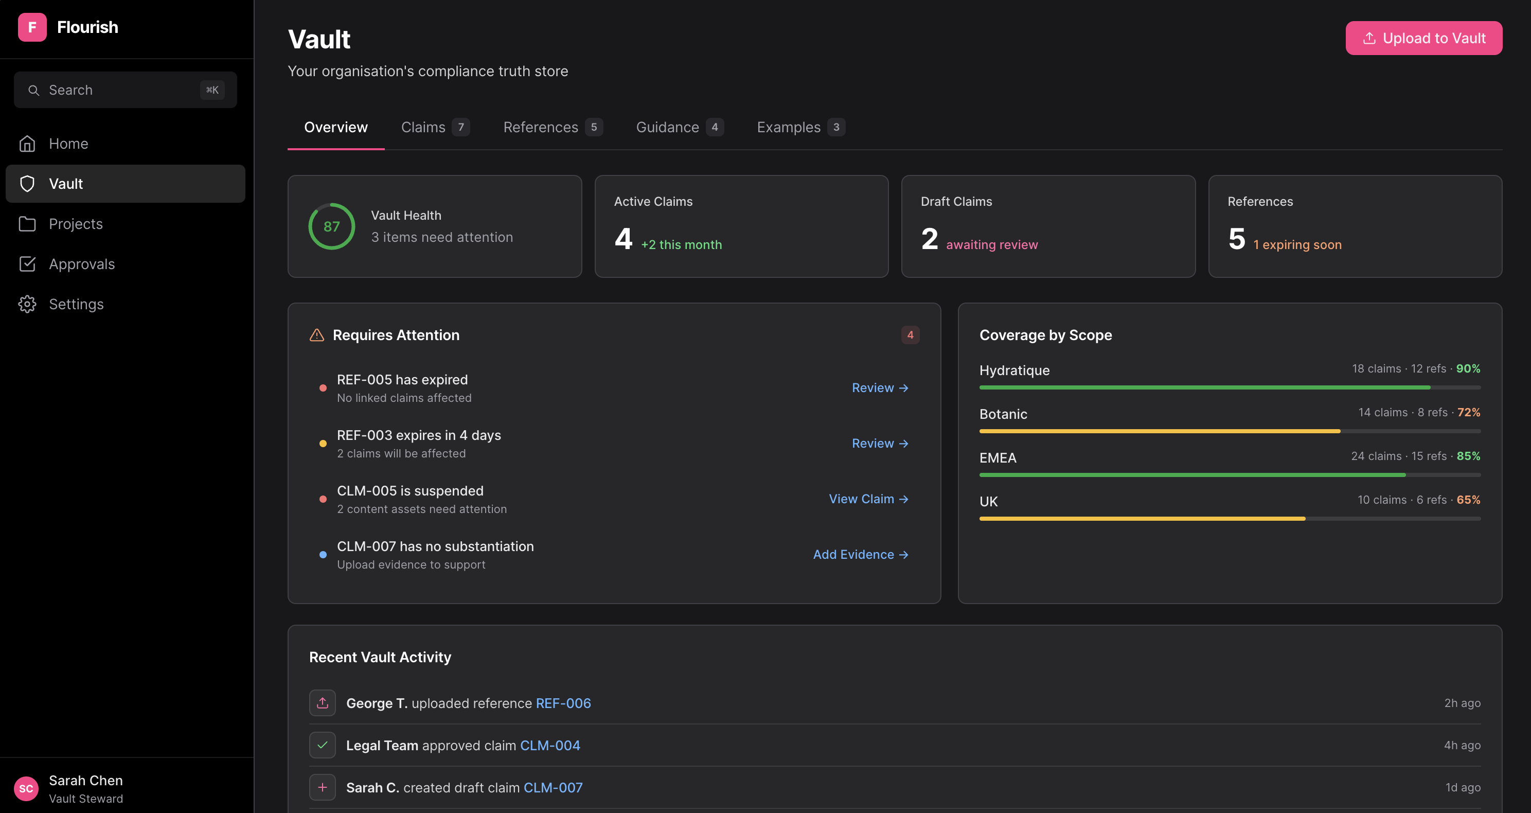Click Add Evidence for CLM-007
1531x813 pixels.
pyautogui.click(x=860, y=555)
